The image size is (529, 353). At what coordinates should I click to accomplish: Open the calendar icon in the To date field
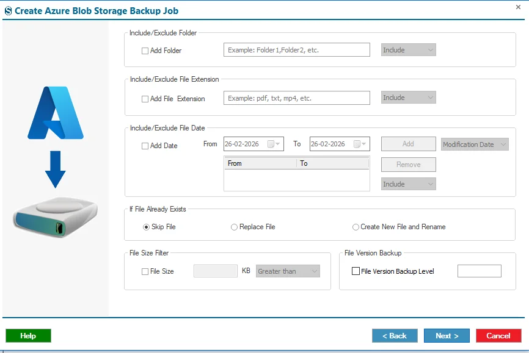357,144
